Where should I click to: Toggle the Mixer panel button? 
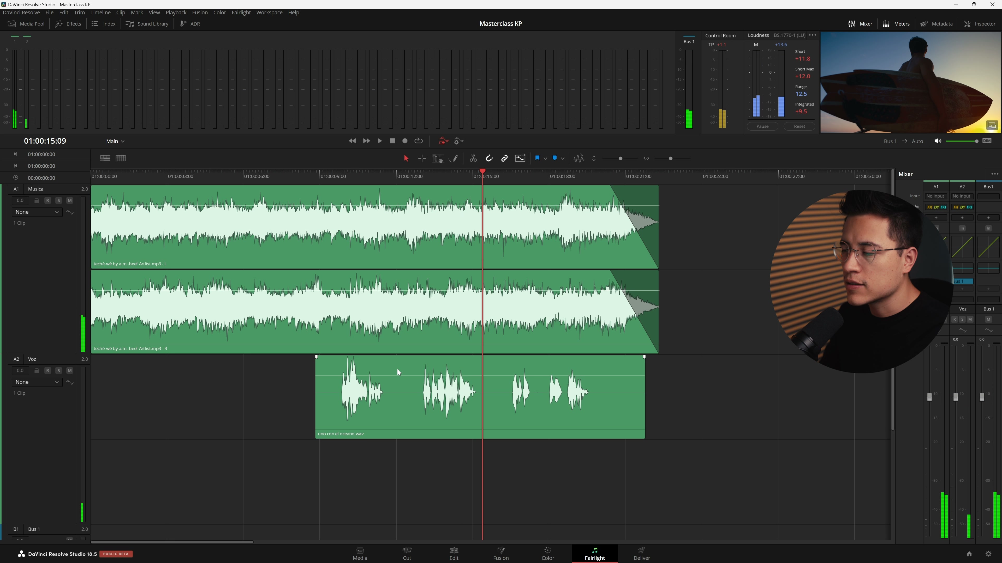[x=860, y=24]
